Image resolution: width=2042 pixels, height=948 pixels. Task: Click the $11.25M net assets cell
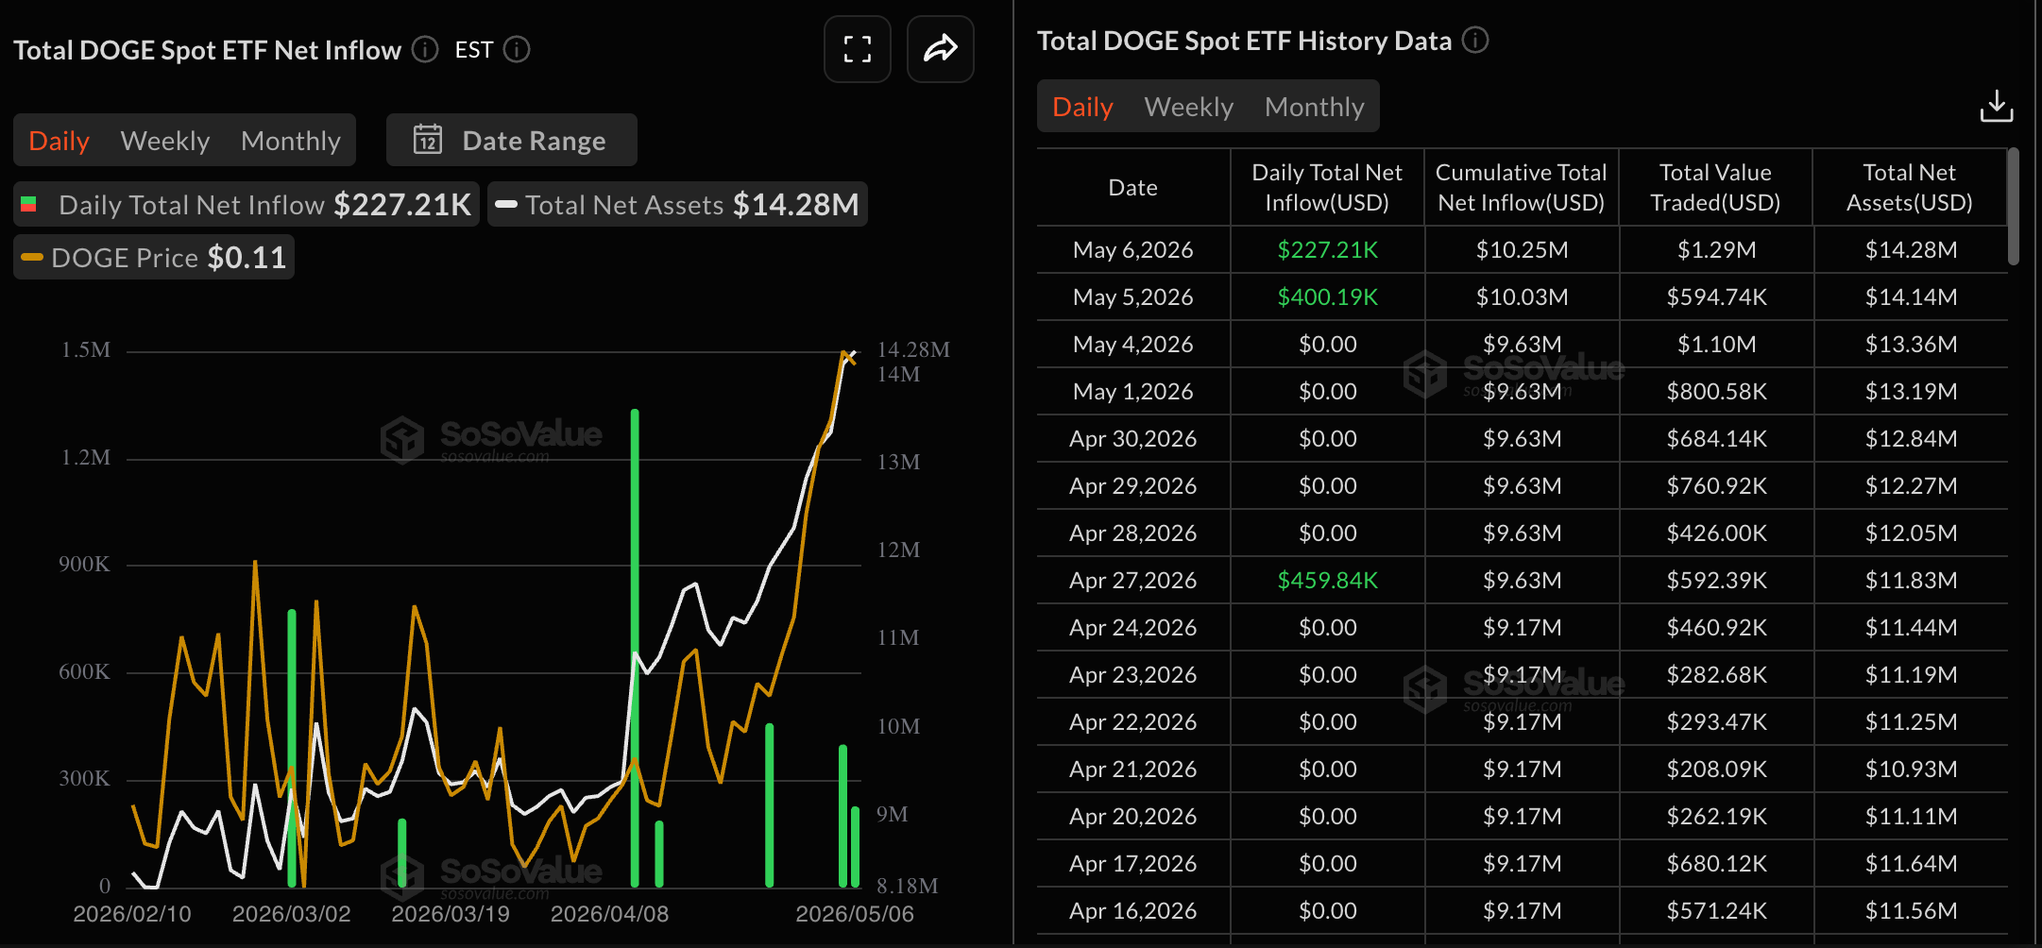[x=1911, y=722]
